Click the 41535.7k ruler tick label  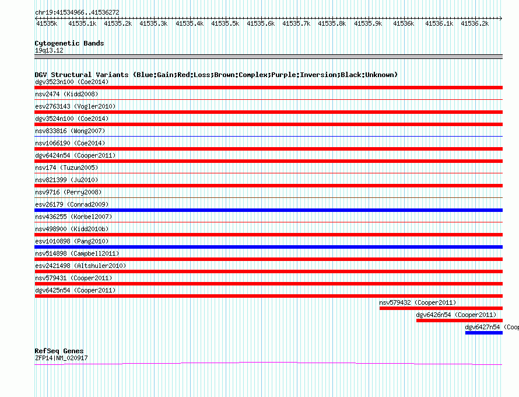pos(296,23)
